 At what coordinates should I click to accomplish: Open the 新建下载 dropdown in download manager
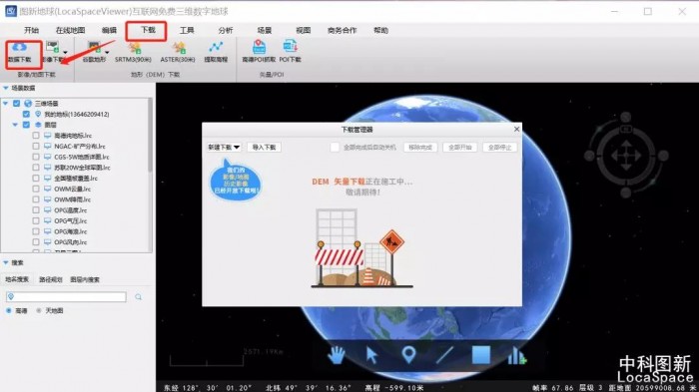click(224, 147)
